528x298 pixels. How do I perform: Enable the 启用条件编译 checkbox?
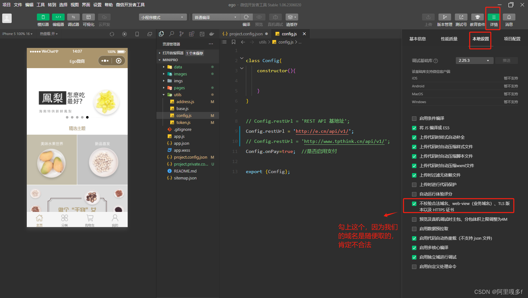point(414,119)
